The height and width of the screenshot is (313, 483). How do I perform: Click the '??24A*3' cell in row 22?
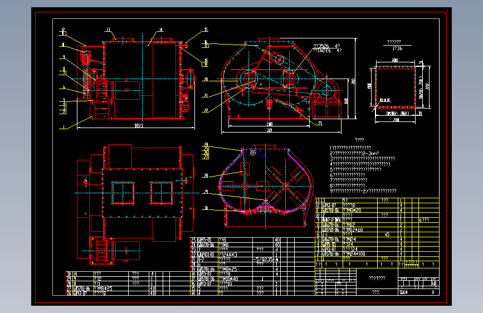click(x=228, y=255)
